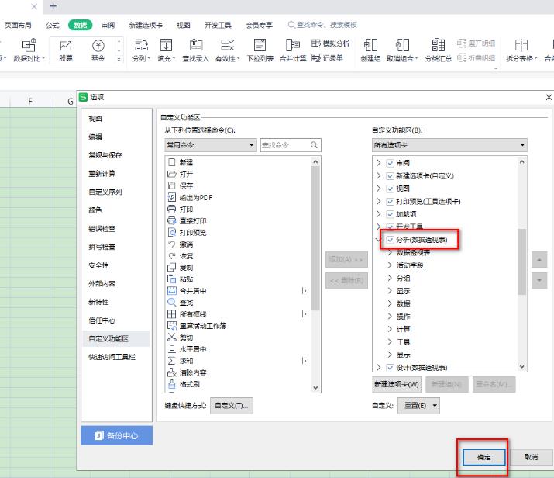Expand the 活动字段 group node
The width and height of the screenshot is (554, 478).
click(390, 265)
